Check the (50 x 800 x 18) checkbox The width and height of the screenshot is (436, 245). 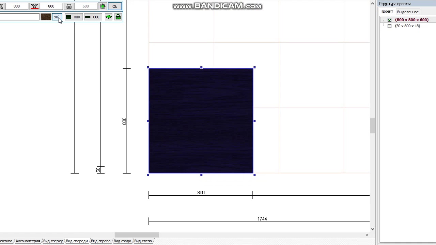tap(390, 26)
